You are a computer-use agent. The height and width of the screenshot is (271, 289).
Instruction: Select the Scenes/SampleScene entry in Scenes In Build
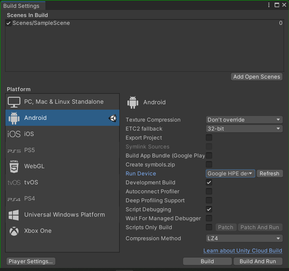pyautogui.click(x=42, y=23)
